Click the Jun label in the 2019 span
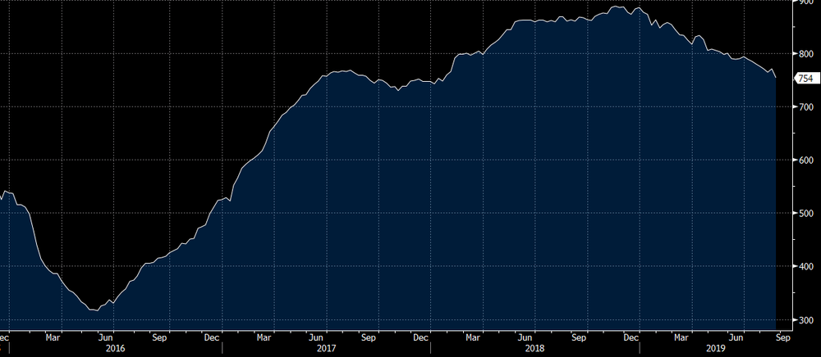 [x=736, y=337]
